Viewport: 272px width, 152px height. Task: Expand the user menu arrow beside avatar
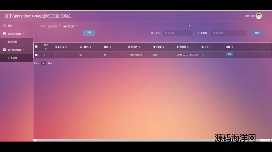[x=264, y=16]
